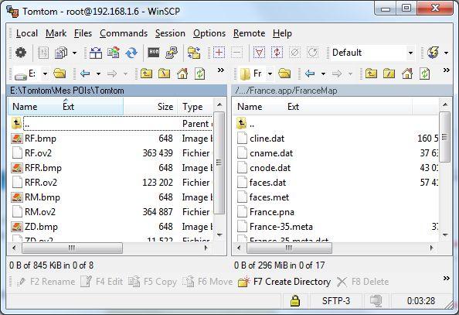Select faces.dat in the remote panel
This screenshot has width=459, height=315.
267,183
